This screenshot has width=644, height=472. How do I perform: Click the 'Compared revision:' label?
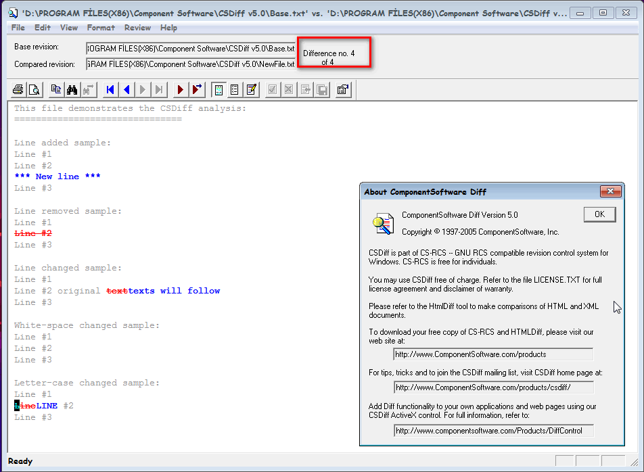coord(45,64)
